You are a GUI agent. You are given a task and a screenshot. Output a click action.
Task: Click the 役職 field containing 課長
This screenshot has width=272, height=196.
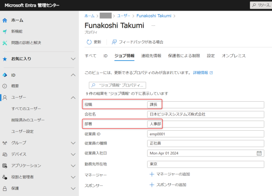(x=206, y=105)
